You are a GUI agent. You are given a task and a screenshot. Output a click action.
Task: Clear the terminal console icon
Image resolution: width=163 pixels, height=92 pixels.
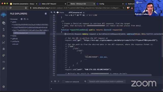tap(55, 81)
